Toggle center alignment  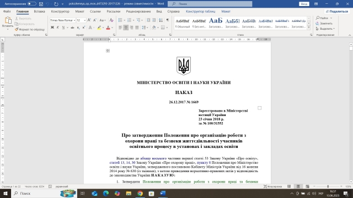(126, 28)
